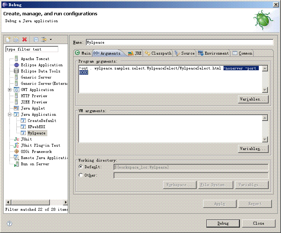281x233 pixels.
Task: Click the Apply button
Action: [x=220, y=204]
